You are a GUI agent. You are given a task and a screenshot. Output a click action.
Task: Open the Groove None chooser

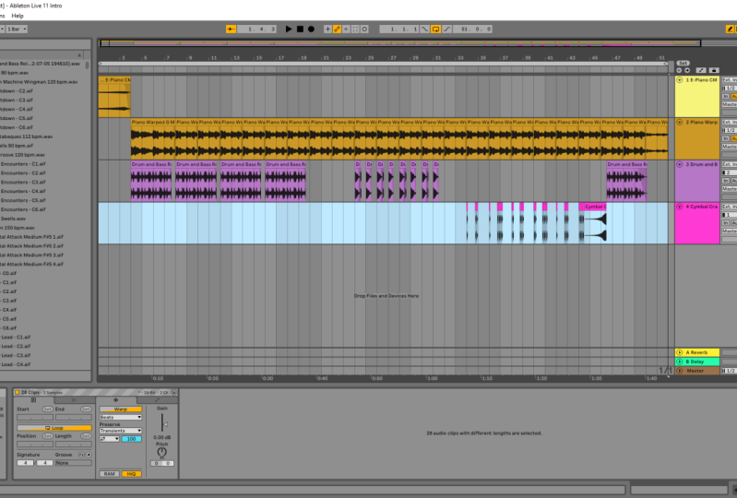[x=73, y=463]
